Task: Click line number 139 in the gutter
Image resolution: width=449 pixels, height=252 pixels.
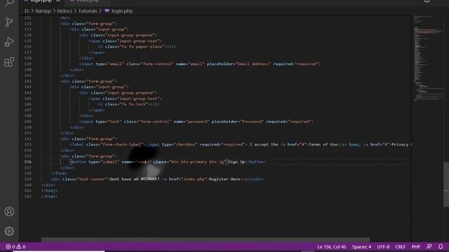Action: coord(28,64)
